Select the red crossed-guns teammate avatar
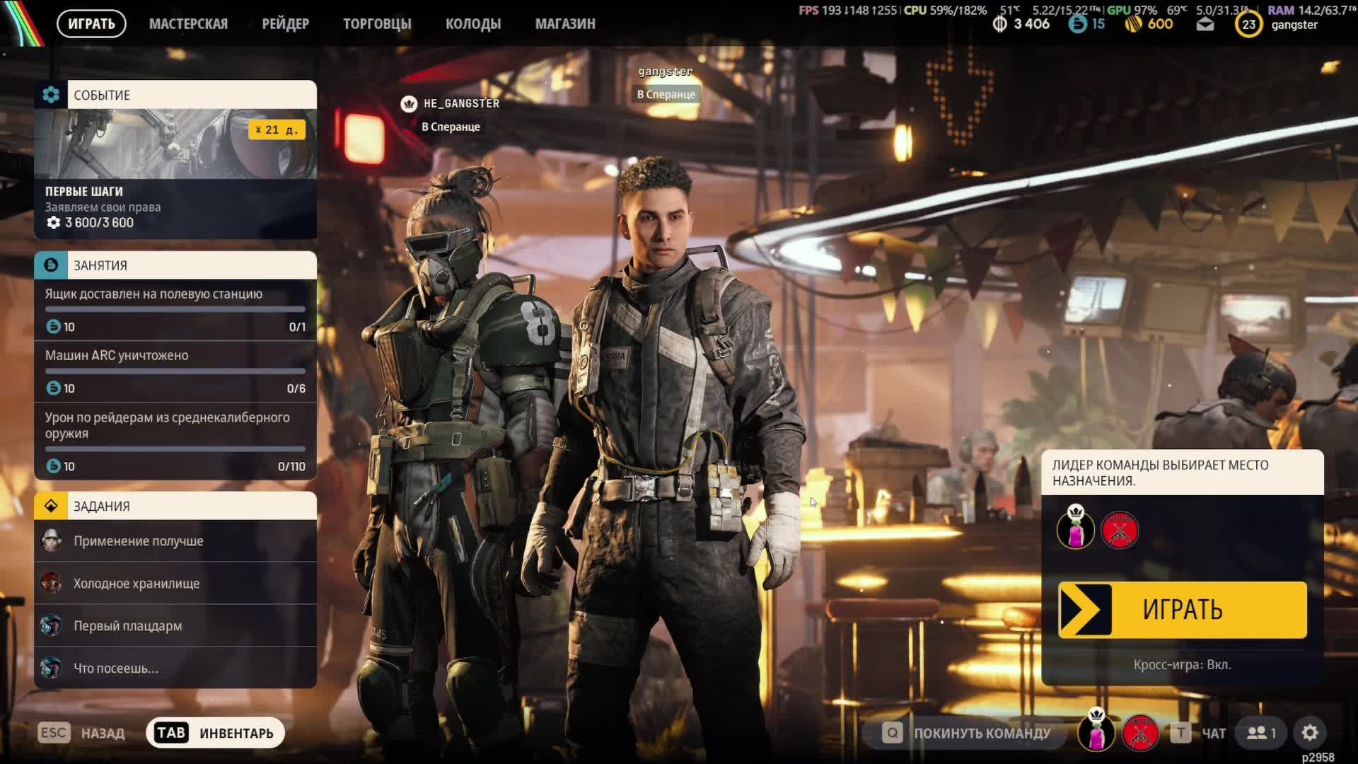 (x=1119, y=530)
